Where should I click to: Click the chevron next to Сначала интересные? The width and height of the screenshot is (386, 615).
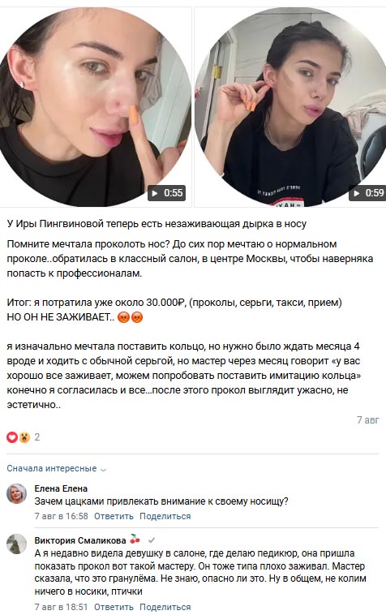(x=104, y=470)
